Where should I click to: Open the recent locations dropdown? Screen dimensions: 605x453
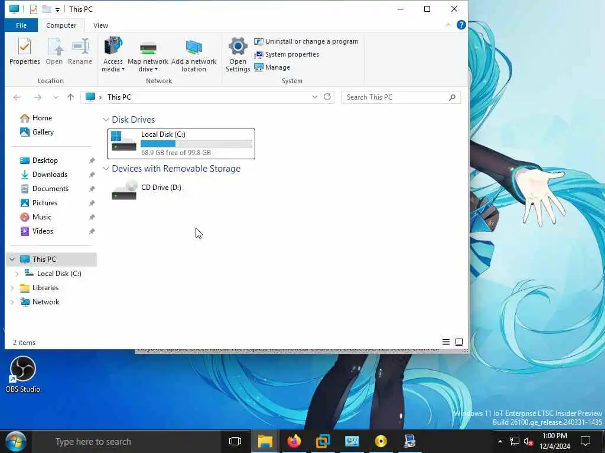pos(56,97)
